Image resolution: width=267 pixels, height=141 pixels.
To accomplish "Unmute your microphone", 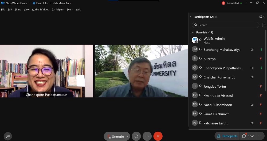I will point(115,136).
